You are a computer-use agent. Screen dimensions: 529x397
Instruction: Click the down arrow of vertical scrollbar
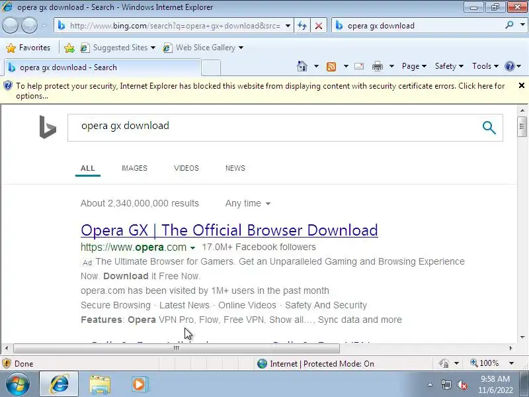[x=522, y=337]
